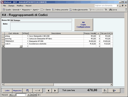Expand the Agenti toolbar dropdown
Image resolution: width=128 pixels, height=97 pixels.
pos(39,10)
